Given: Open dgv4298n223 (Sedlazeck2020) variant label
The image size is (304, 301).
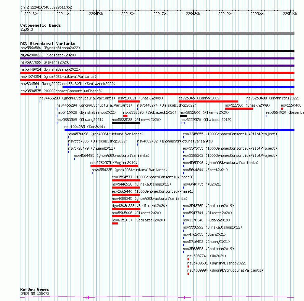Looking at the screenshot, I should click(x=48, y=55).
